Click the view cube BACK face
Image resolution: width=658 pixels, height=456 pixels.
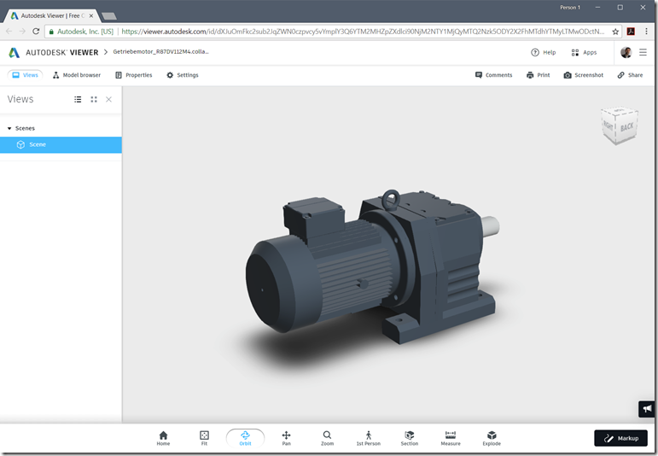tap(626, 127)
